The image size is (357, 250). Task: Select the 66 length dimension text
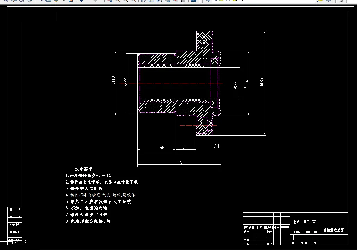click(x=162, y=148)
